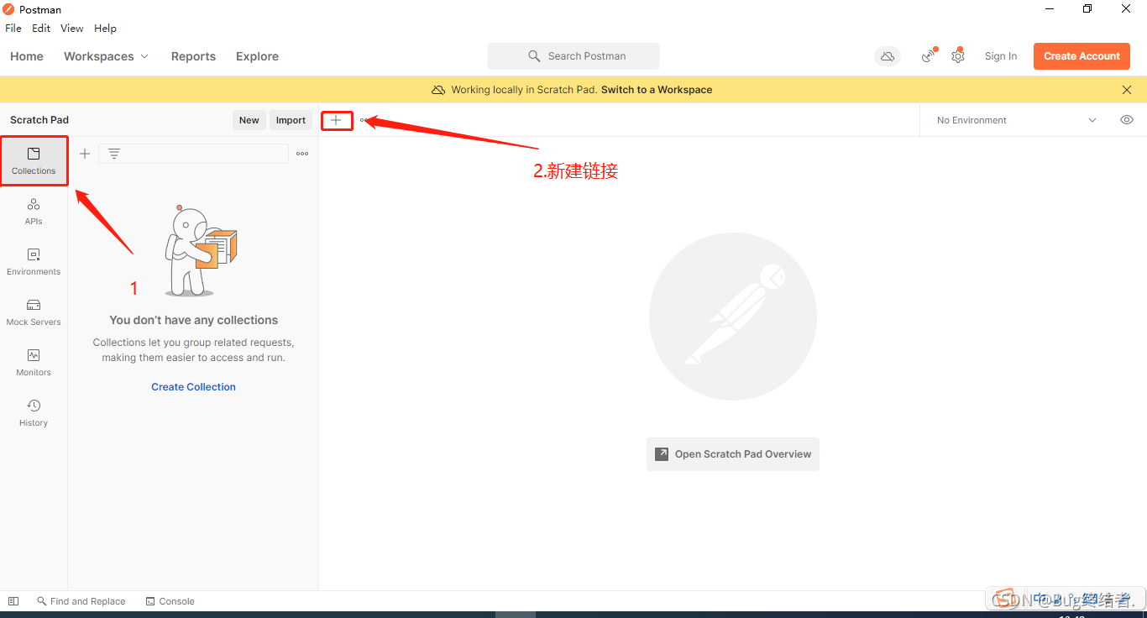
Task: Dismiss the Scratch Pad banner
Action: 1127,90
